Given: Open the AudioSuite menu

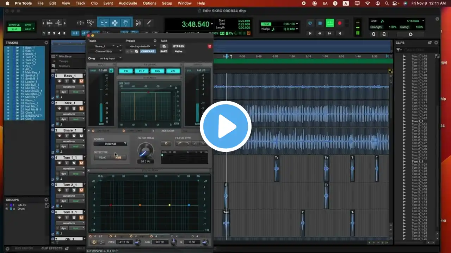Looking at the screenshot, I should 128,3.
